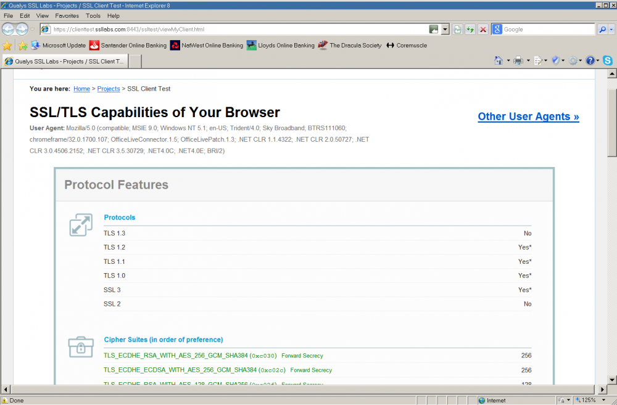Image resolution: width=617 pixels, height=405 pixels.
Task: Open the Tools menu in menu bar
Action: click(93, 15)
